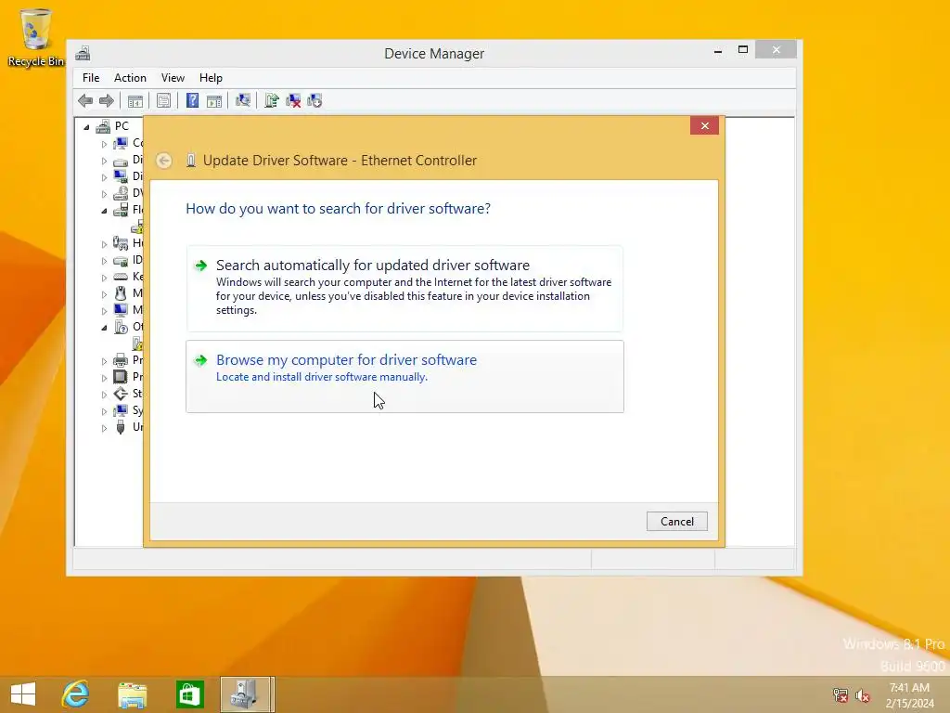Screen dimensions: 950x713
Task: Select the PC root computer icon in tree
Action: coord(104,126)
